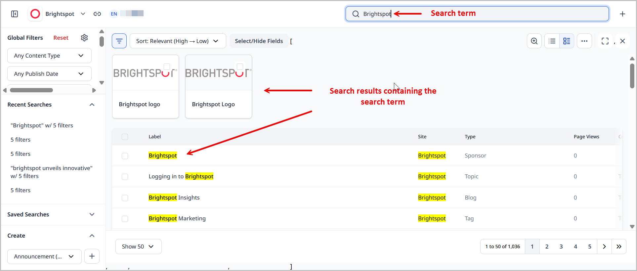Check the select-all header checkbox

[x=125, y=137]
